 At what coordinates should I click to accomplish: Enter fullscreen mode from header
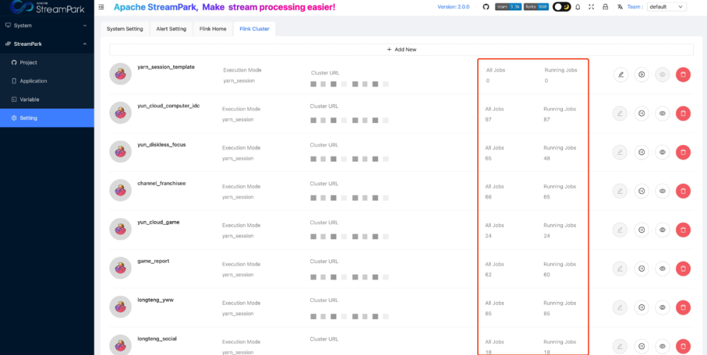click(x=591, y=7)
